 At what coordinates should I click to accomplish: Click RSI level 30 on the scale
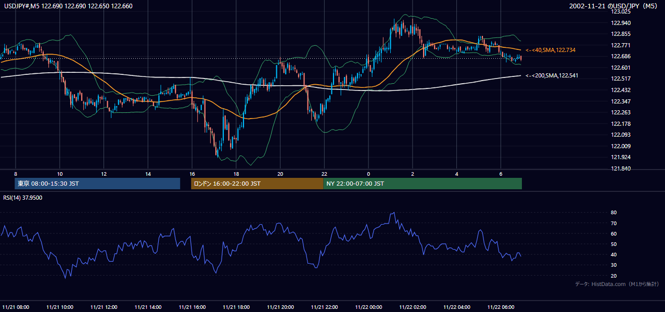click(614, 265)
